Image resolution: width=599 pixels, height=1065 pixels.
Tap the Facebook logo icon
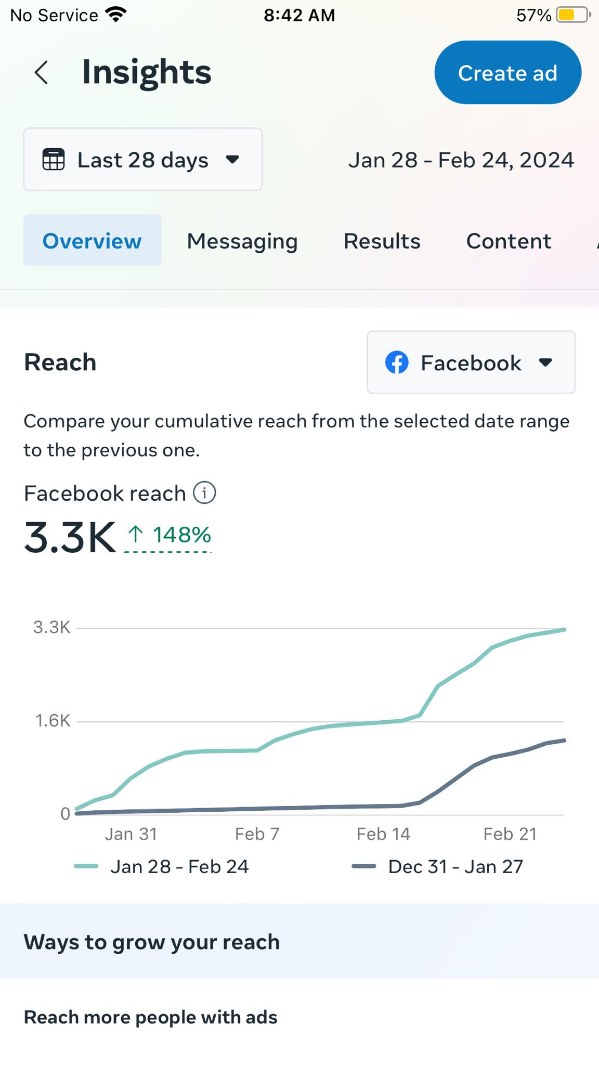[397, 362]
